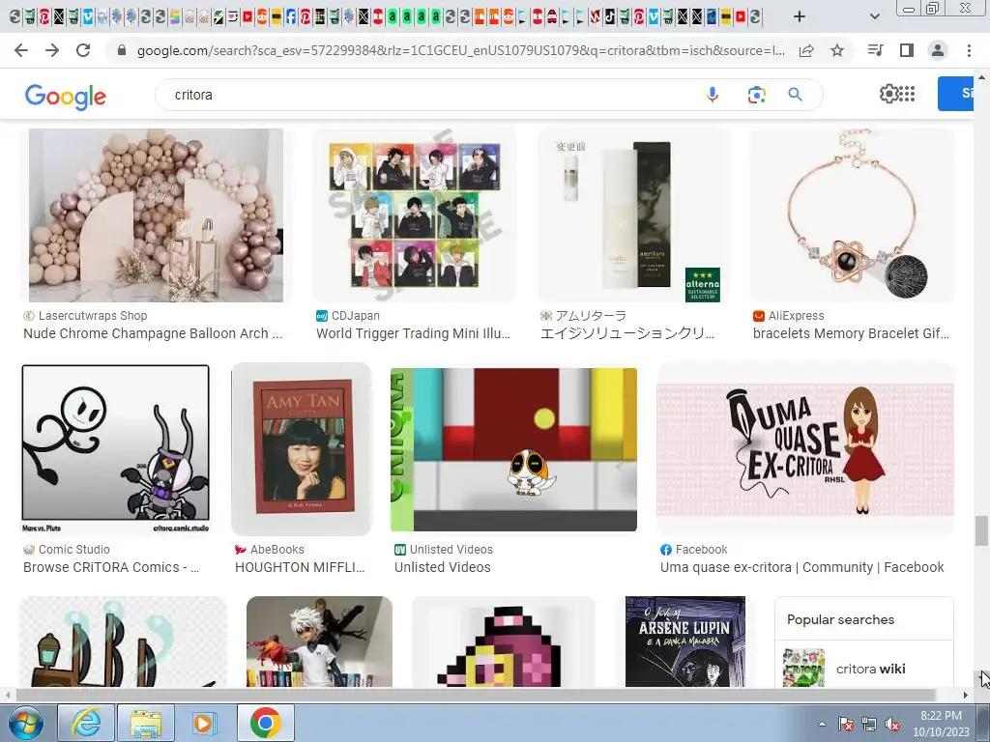990x742 pixels.
Task: Open the pixel art character image
Action: 503,642
